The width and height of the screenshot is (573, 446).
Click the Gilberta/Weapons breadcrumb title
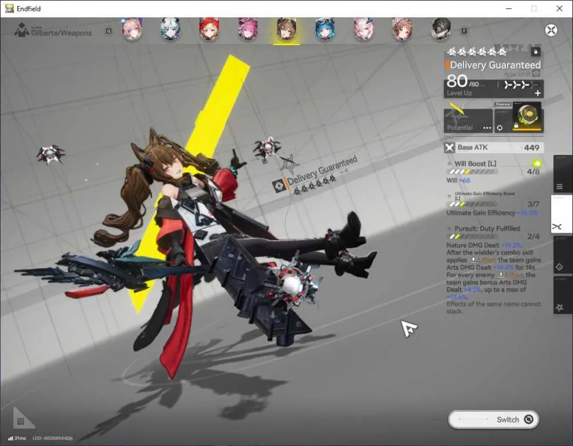[61, 33]
